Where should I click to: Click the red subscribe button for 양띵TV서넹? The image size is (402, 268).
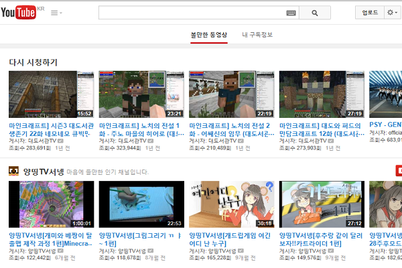[x=399, y=171]
